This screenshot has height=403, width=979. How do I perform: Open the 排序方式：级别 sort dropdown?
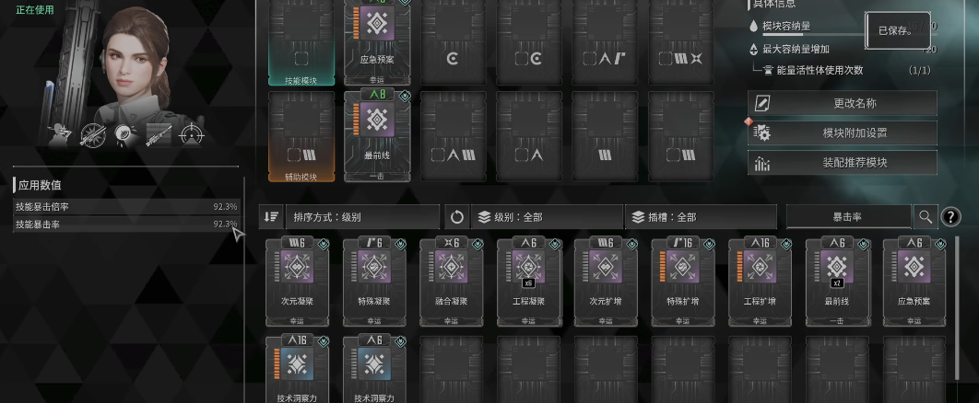[363, 217]
